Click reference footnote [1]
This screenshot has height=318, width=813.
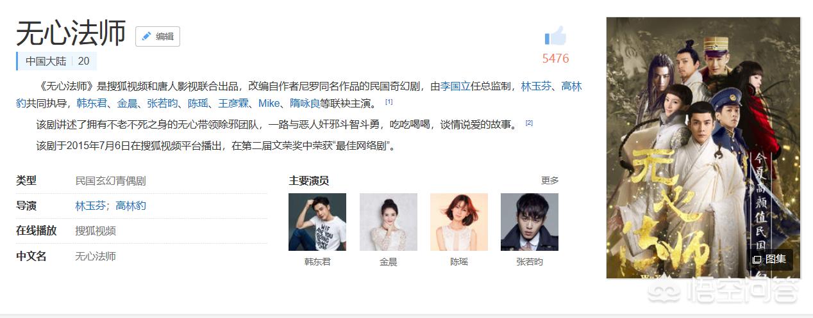pos(389,102)
